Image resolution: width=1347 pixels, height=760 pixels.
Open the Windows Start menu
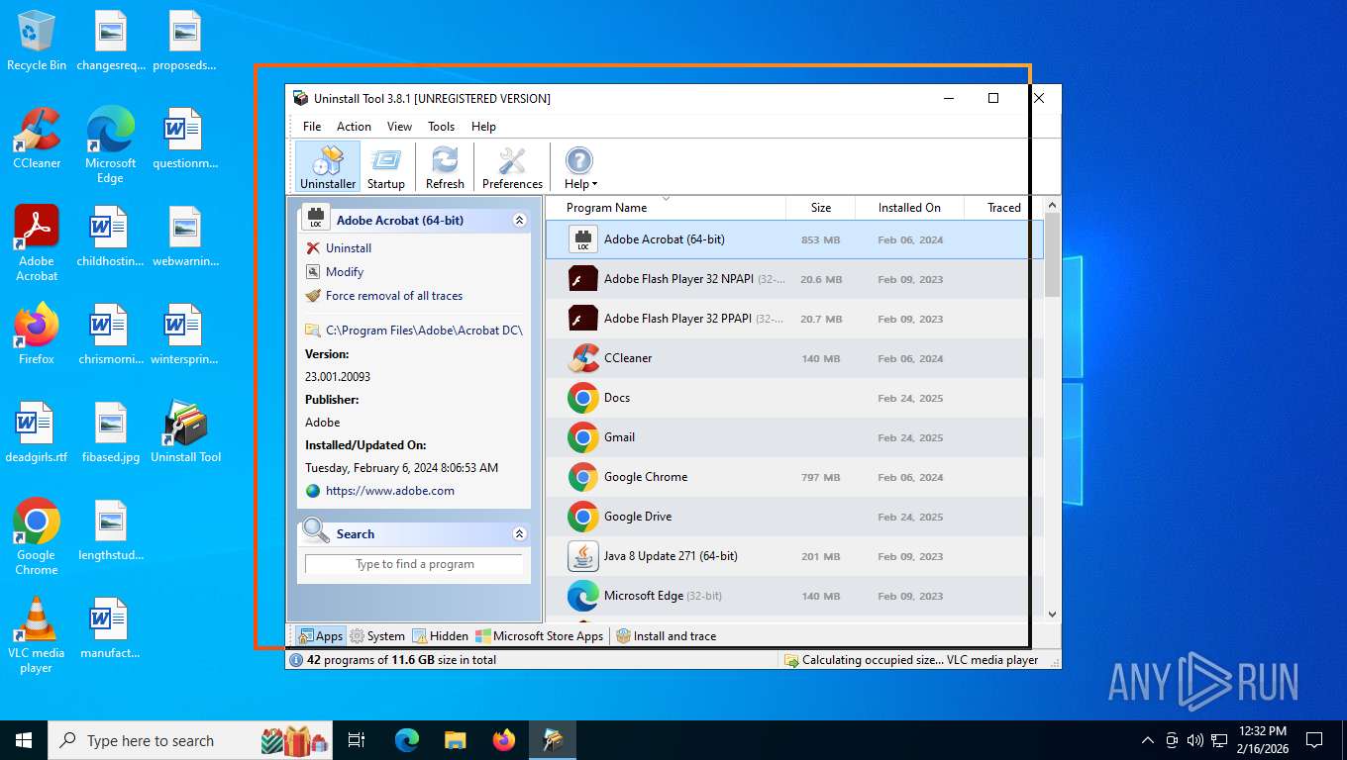tap(24, 740)
